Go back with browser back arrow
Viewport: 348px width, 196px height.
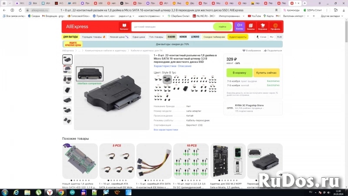[x=4, y=10]
